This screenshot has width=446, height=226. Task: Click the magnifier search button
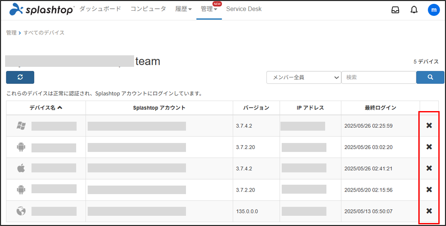(x=430, y=77)
